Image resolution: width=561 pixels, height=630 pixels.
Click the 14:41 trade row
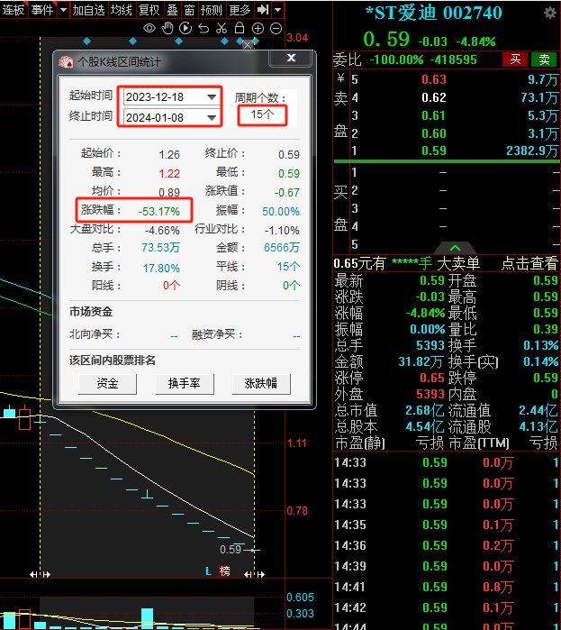click(447, 587)
